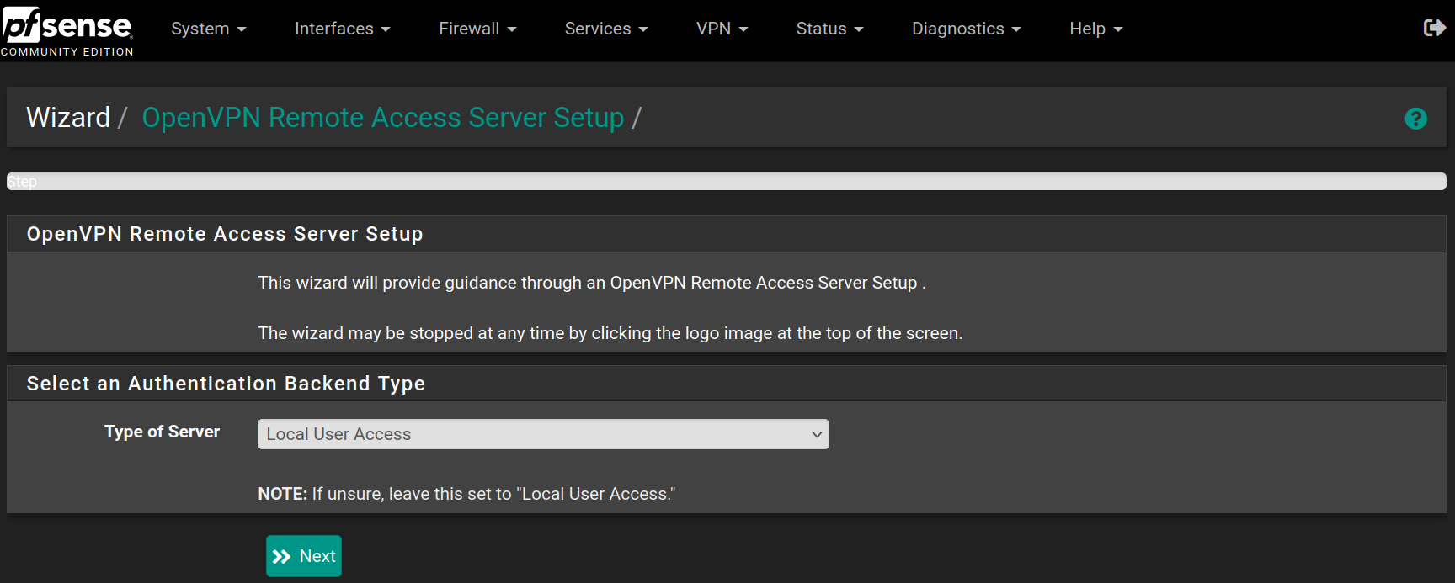Image resolution: width=1455 pixels, height=583 pixels.
Task: Open the help question mark icon
Action: tap(1415, 119)
